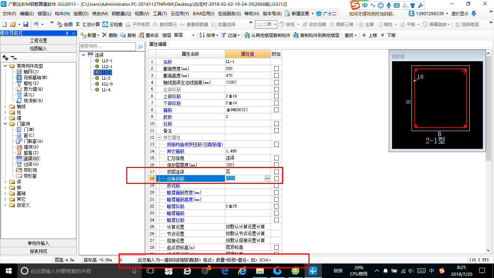
Task: Collapse the 常用构件类型 tree node
Action: point(5,66)
